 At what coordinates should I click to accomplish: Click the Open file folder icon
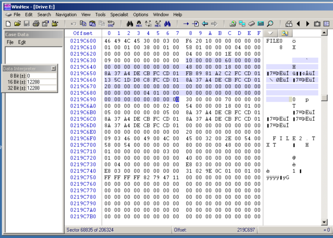[x=17, y=24]
